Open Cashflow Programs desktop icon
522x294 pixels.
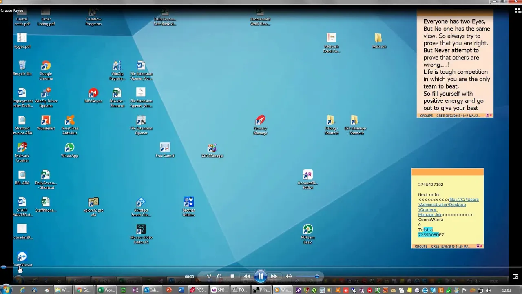(x=93, y=16)
